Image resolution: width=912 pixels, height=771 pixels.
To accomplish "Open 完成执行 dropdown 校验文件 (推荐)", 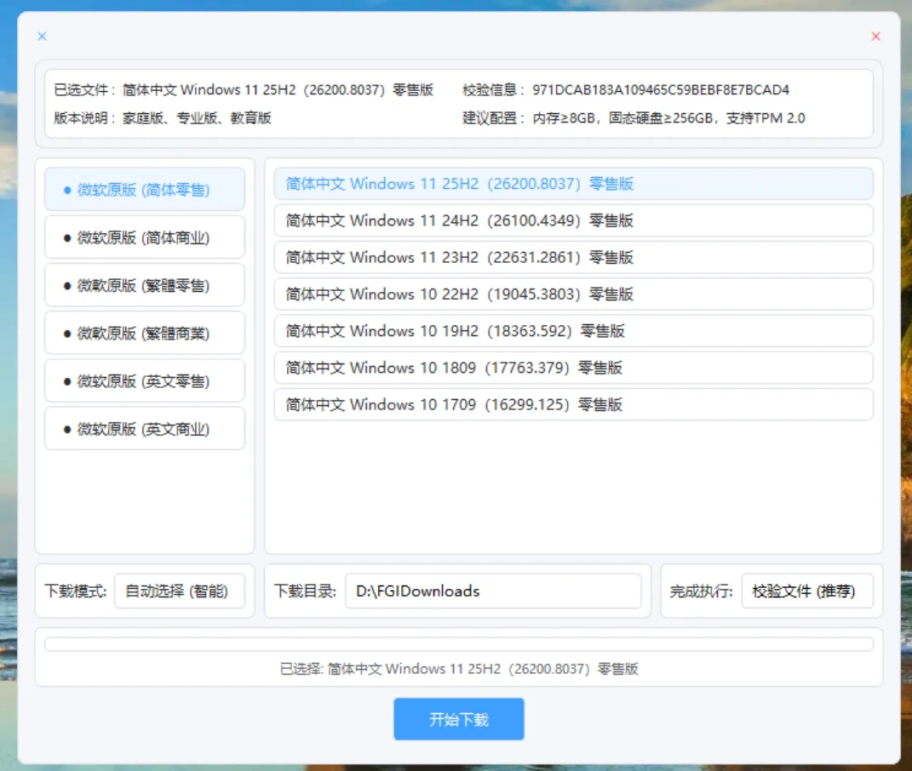I will [807, 591].
